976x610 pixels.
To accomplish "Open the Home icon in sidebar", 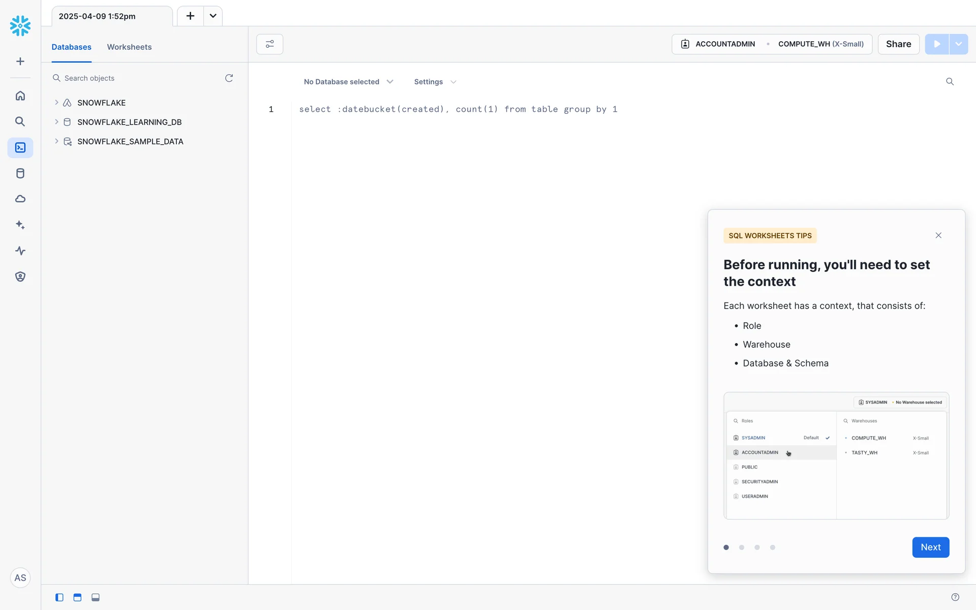I will [20, 96].
